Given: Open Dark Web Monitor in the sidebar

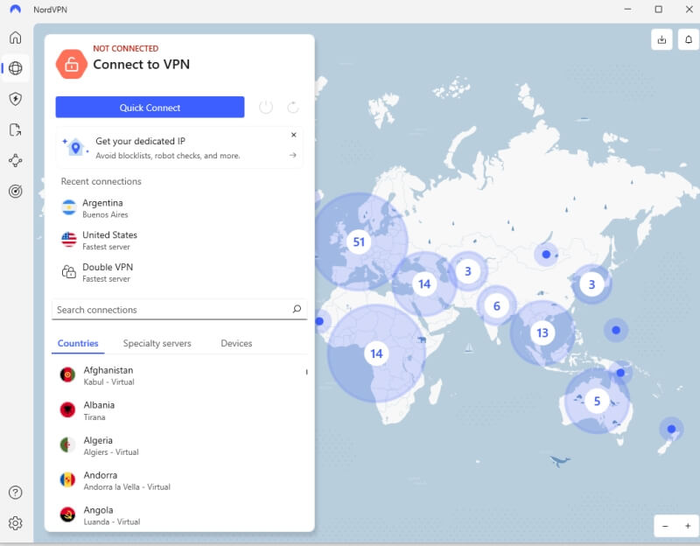Looking at the screenshot, I should (x=16, y=191).
